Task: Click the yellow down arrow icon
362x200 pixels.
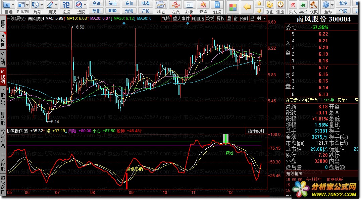Action: coord(259,11)
